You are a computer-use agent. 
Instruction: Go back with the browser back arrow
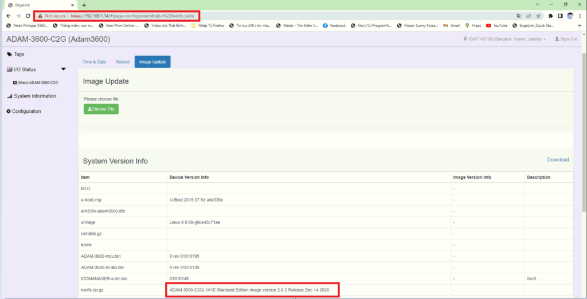pos(9,16)
